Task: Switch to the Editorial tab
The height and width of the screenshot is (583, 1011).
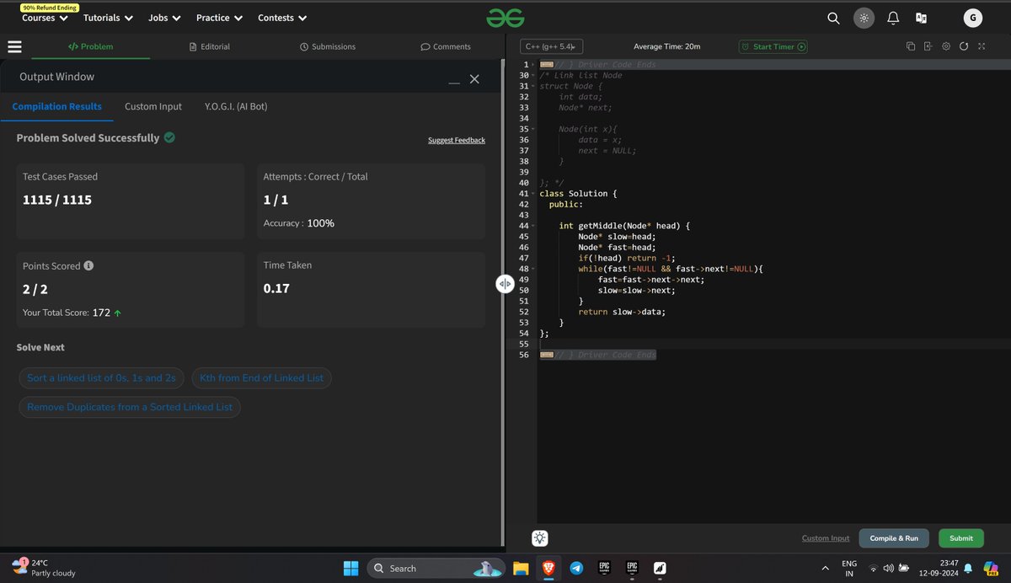Action: (x=210, y=47)
